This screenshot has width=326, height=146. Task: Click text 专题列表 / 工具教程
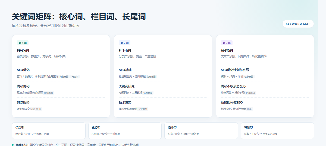coord(130,93)
